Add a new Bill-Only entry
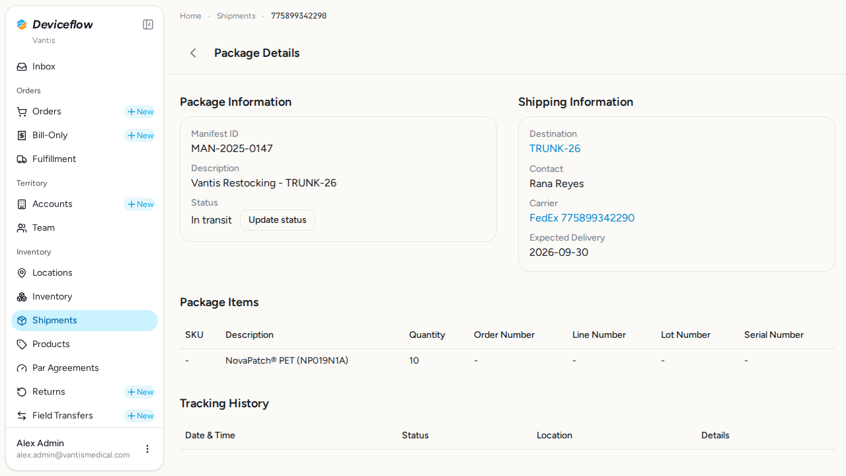Image resolution: width=846 pixels, height=476 pixels. pos(139,136)
